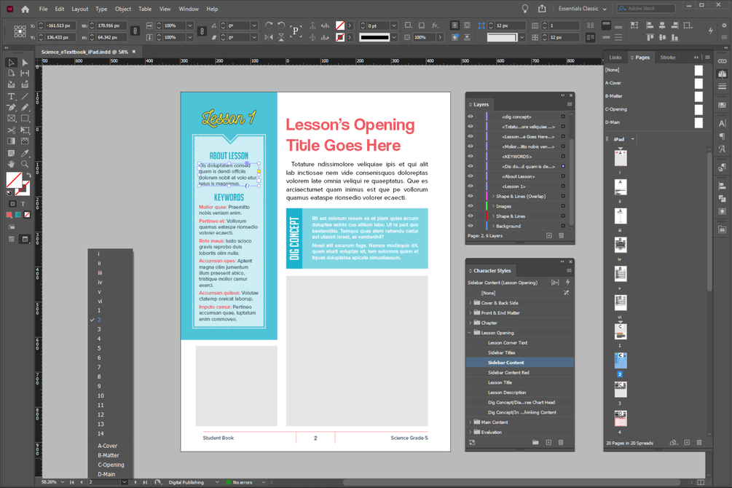
Task: Apply the Lesson Title character style
Action: pyautogui.click(x=500, y=382)
